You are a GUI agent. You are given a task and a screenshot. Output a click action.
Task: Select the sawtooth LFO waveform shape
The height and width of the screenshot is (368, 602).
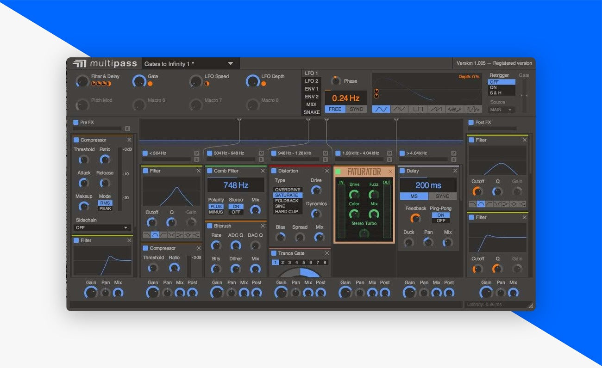click(x=436, y=110)
